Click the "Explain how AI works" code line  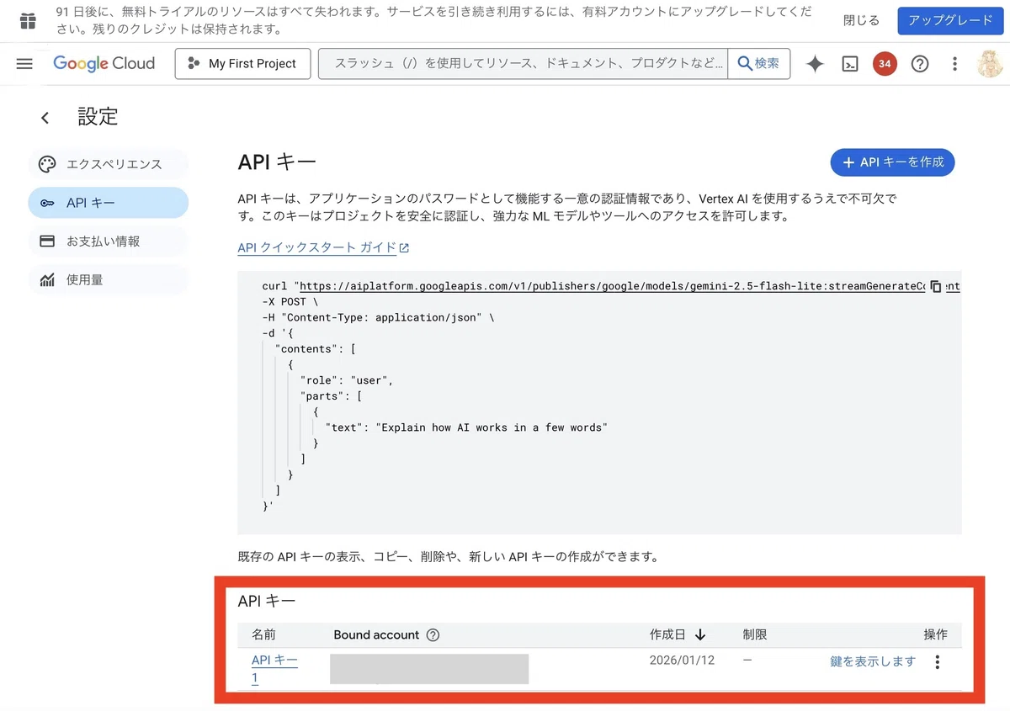(466, 427)
